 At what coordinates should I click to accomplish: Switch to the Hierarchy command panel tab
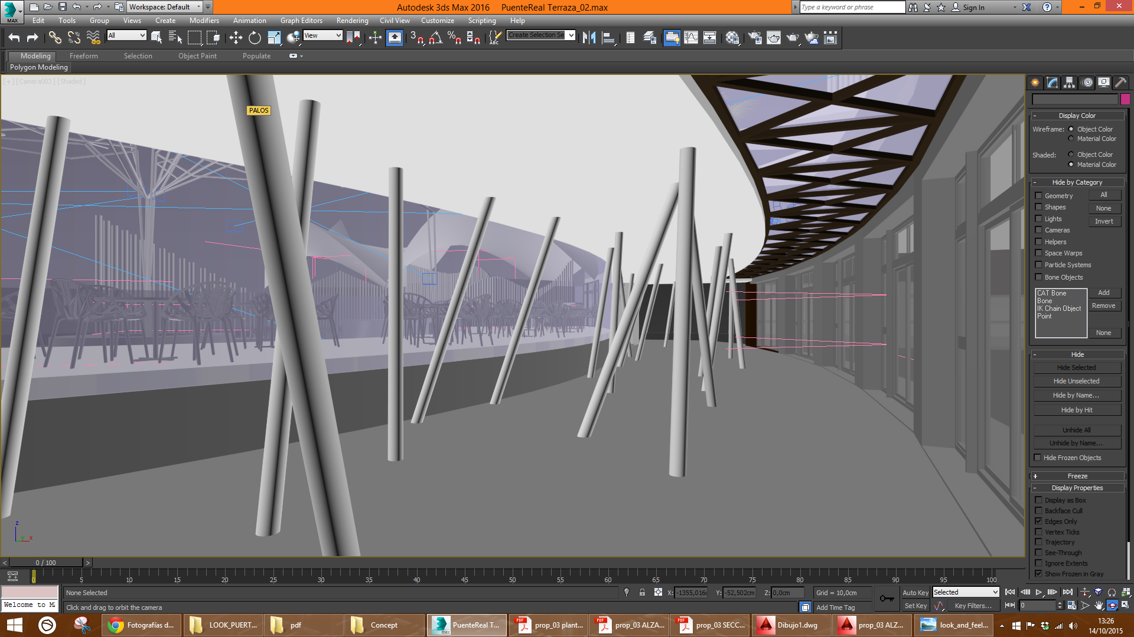1069,83
